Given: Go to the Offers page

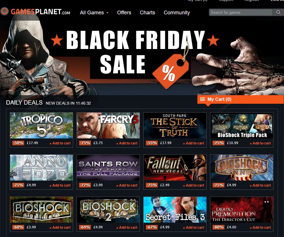Looking at the screenshot, I should click(124, 13).
